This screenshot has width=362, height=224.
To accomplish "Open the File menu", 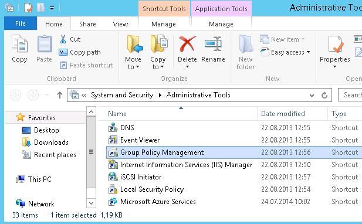I will point(21,23).
